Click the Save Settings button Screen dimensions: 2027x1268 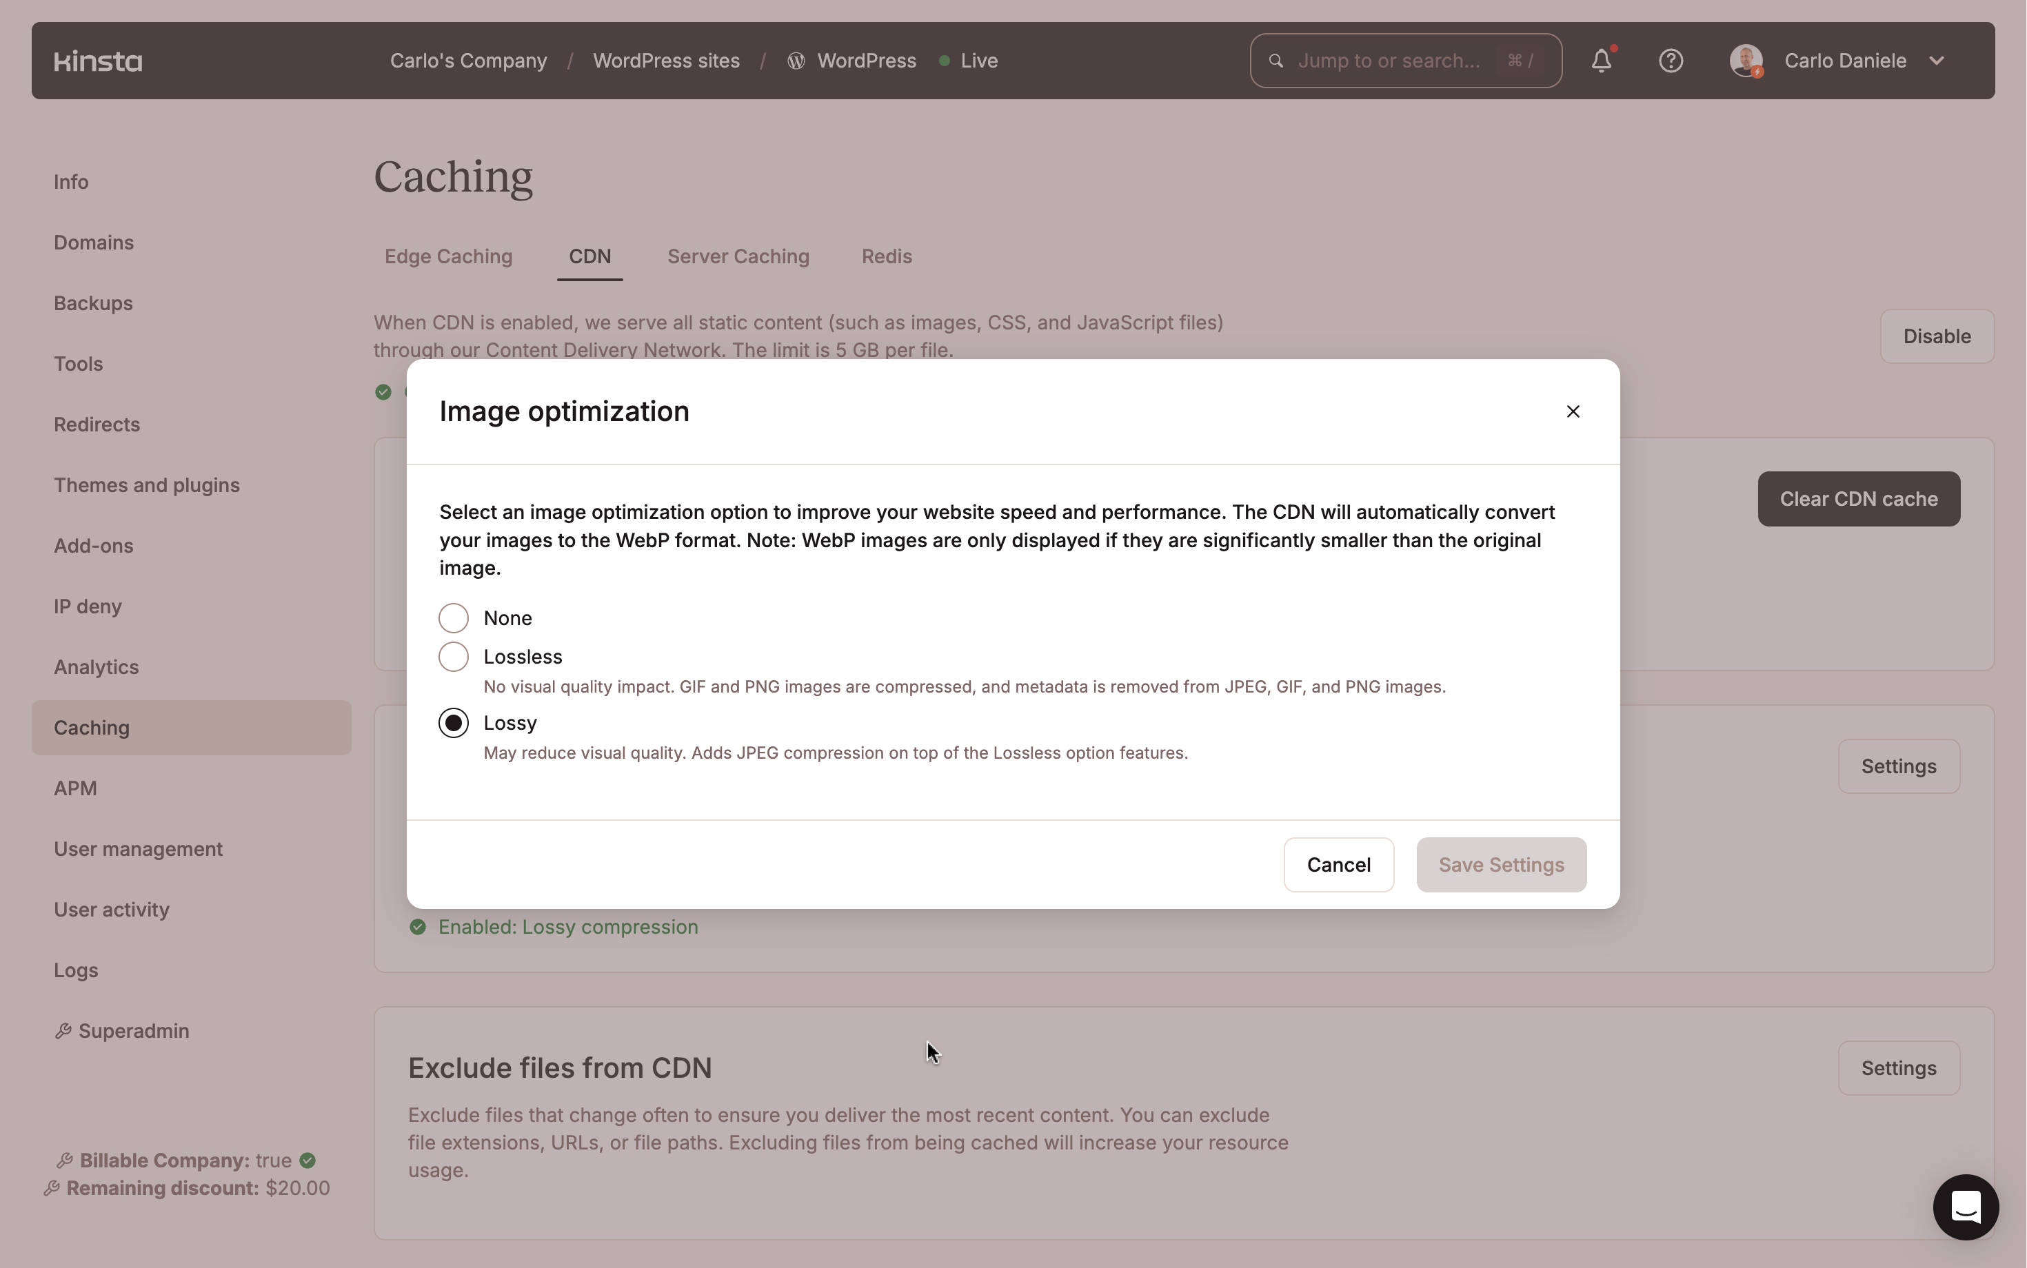[x=1501, y=865]
